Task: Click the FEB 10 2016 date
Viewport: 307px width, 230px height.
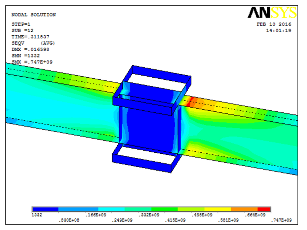Action: click(x=274, y=24)
